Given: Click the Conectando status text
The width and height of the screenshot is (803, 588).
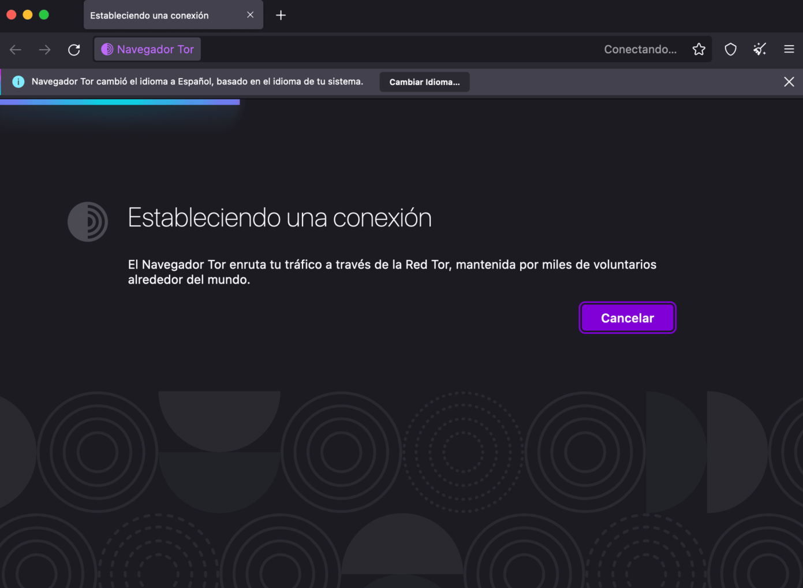Looking at the screenshot, I should point(640,50).
